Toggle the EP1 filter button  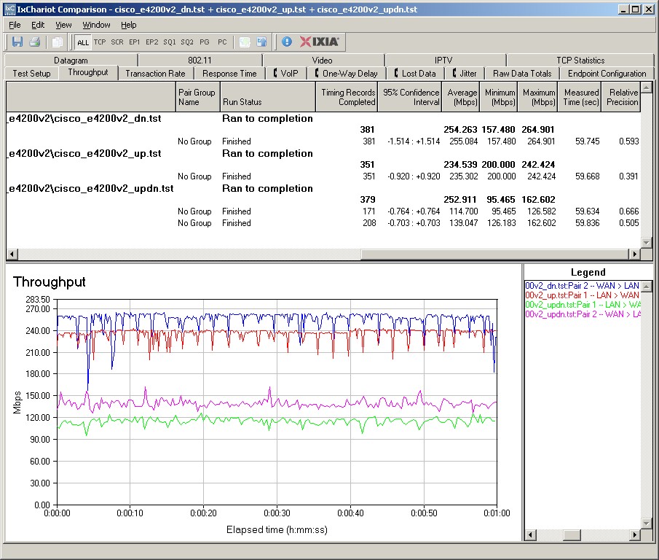135,42
